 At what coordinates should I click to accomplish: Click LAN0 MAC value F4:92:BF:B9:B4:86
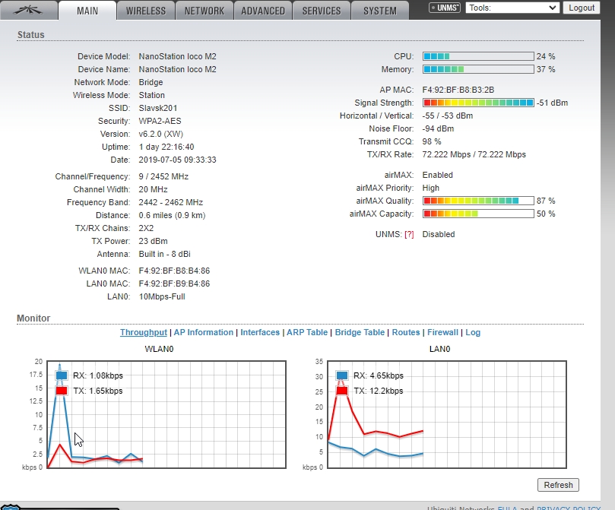click(174, 284)
